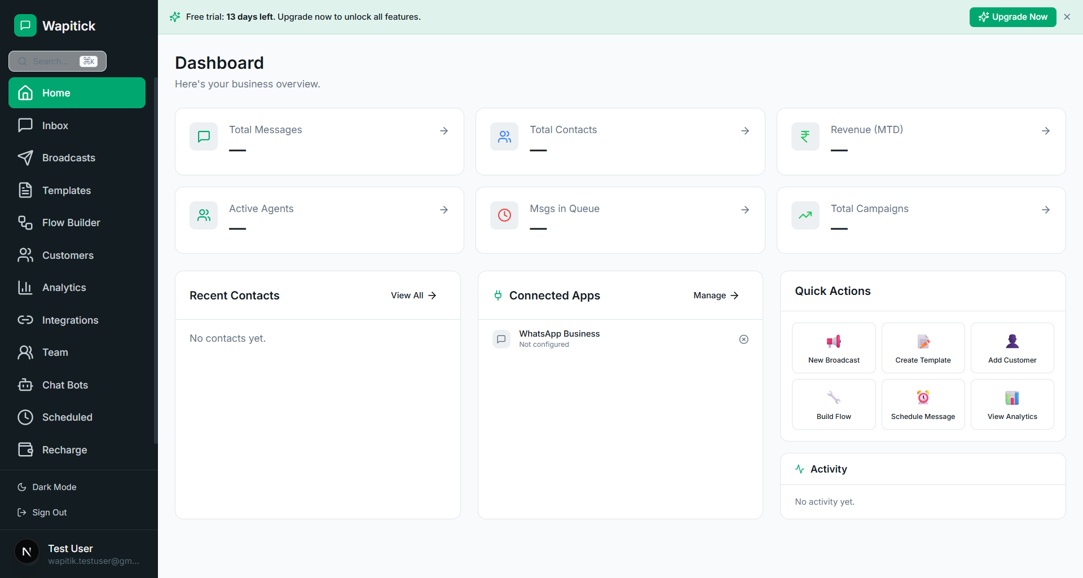Click the sidebar scrollbar
Viewport: 1083px width, 578px height.
coord(155,260)
